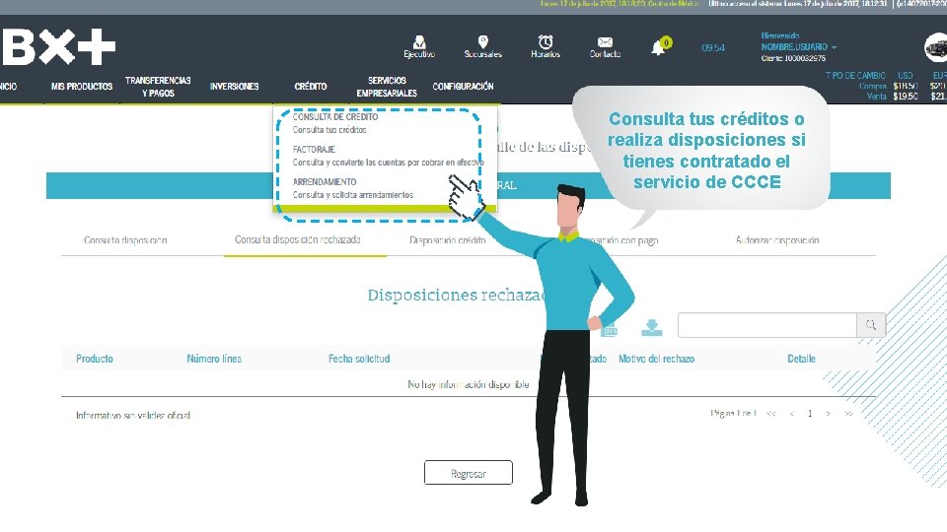
Task: Open CRÉDITO menu
Action: coord(311,87)
